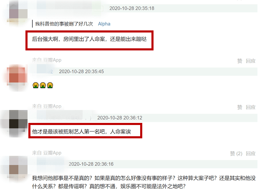Click the last nauseated face emoji
Image resolution: width=267 pixels, height=195 pixels.
click(50, 85)
